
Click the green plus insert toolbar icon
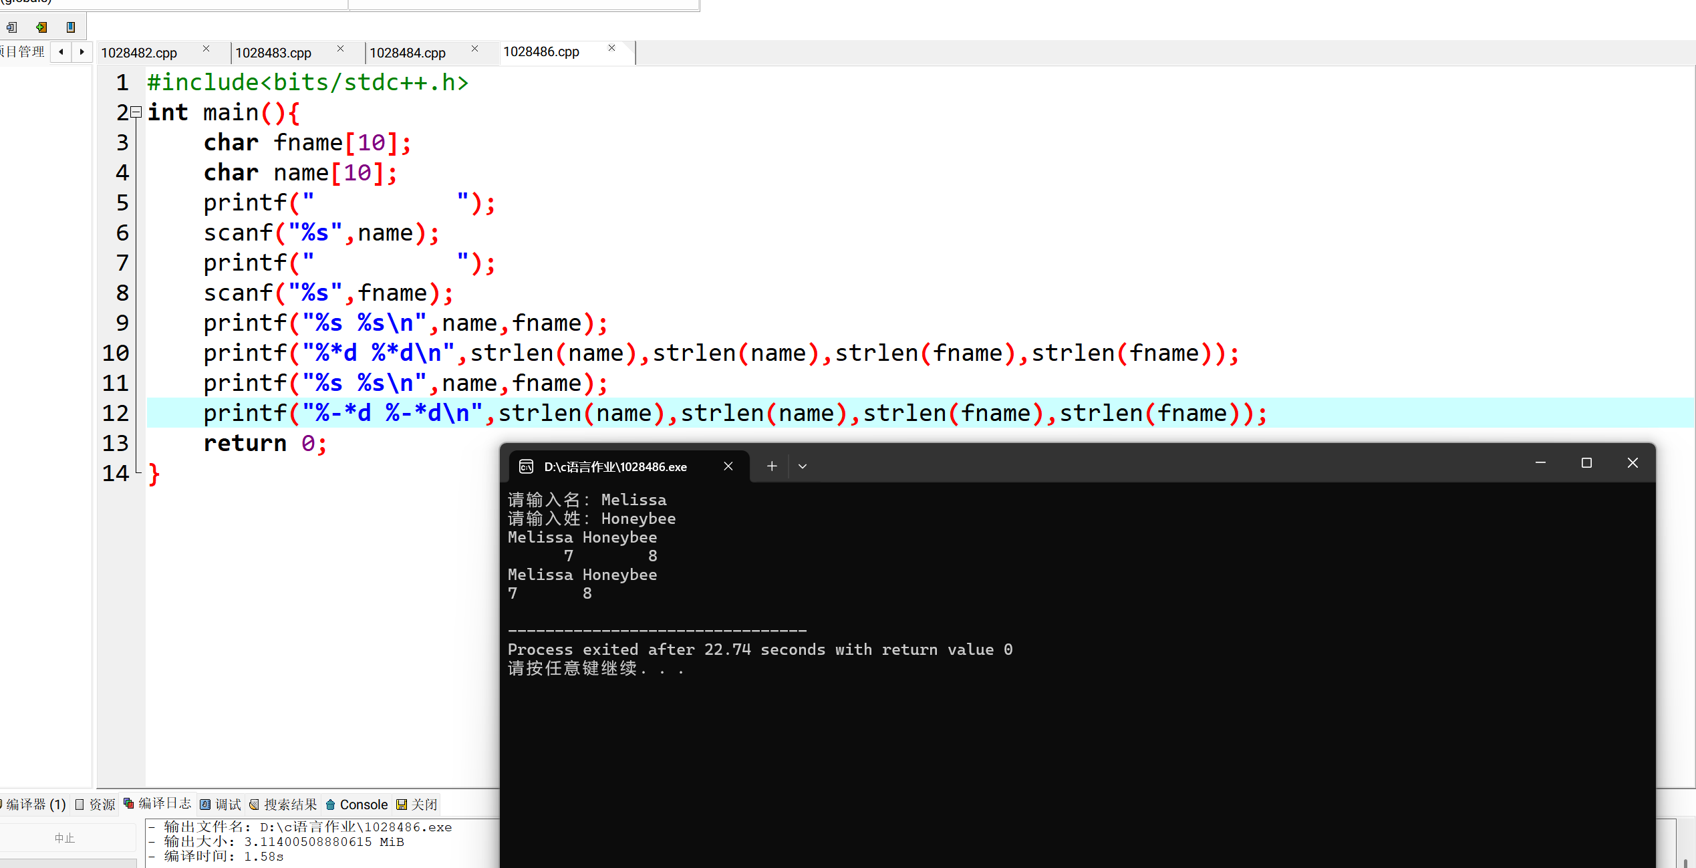[x=41, y=27]
